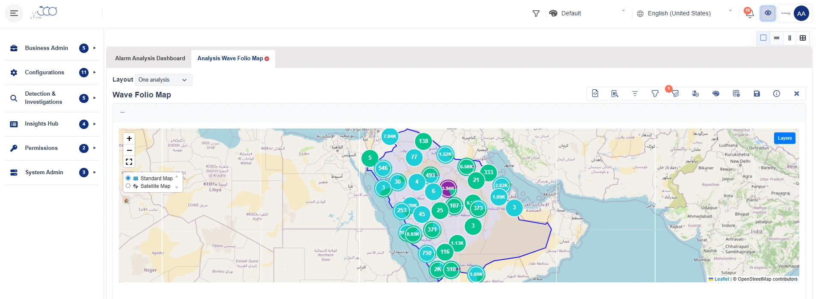Click the funnel filter icon in widget toolbar
This screenshot has width=816, height=299.
(x=655, y=94)
